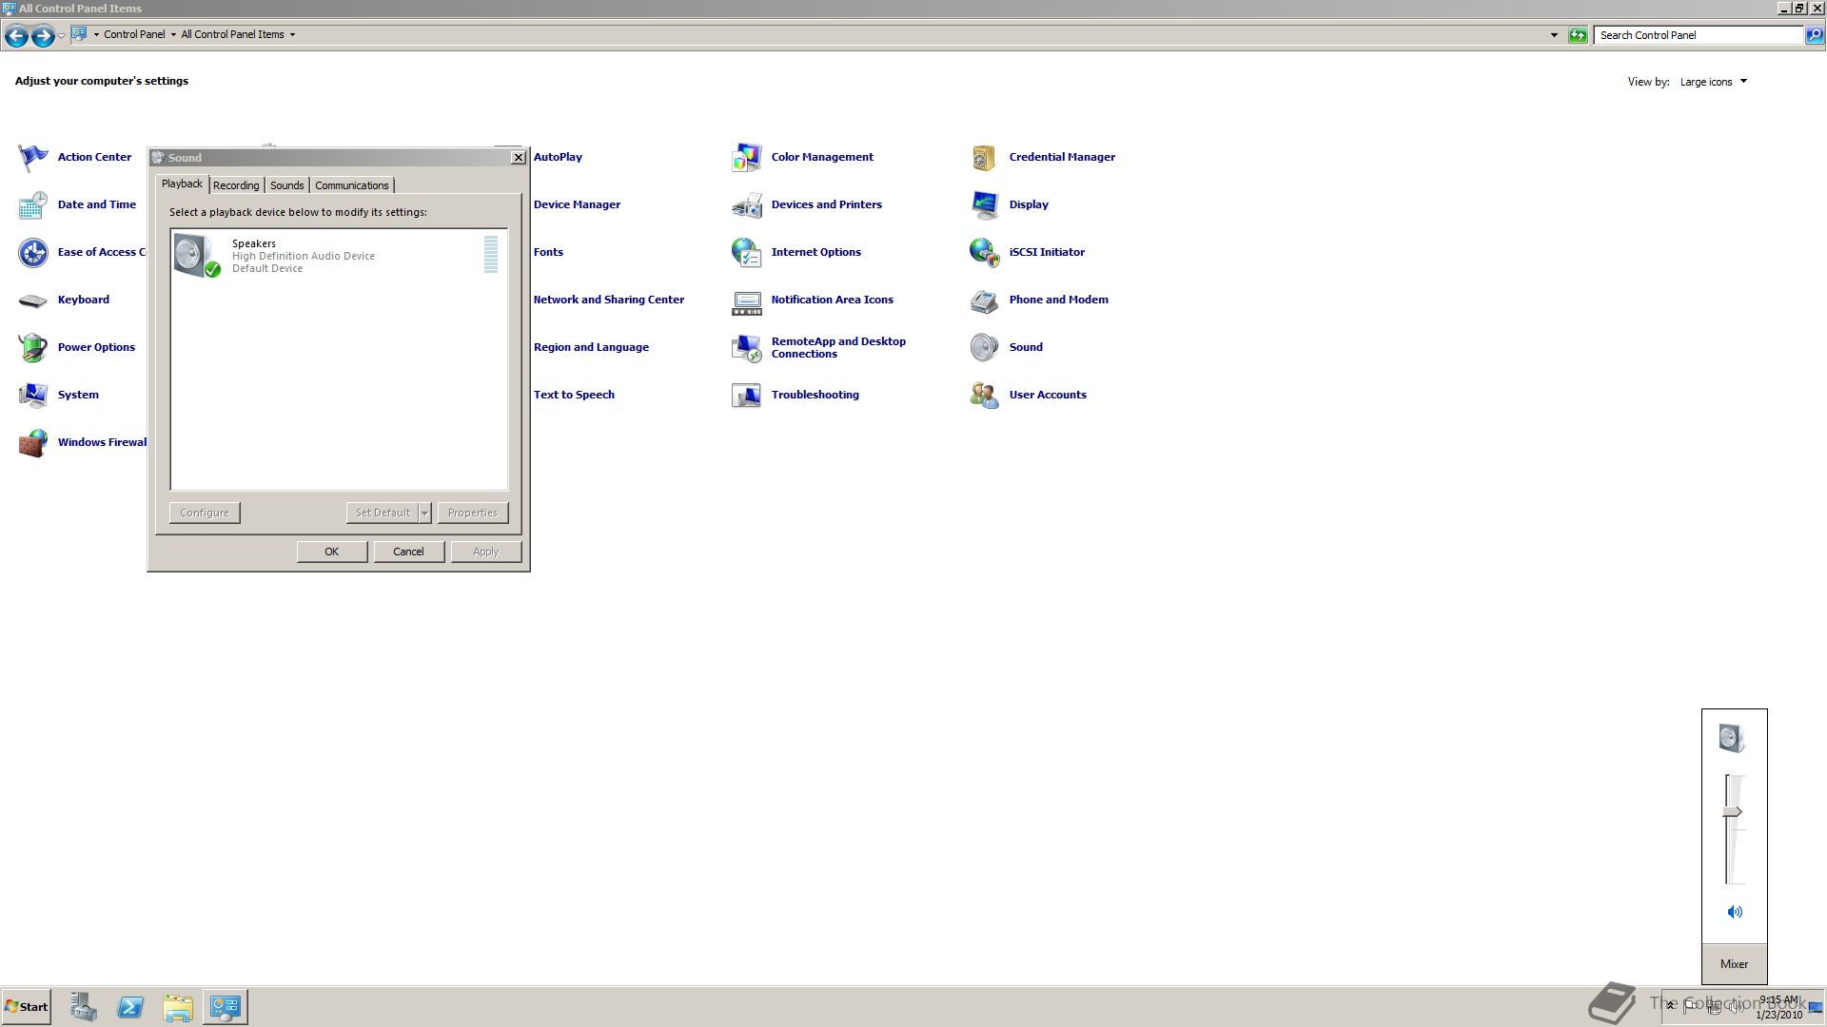Open Windows Firewall brick wall icon
Viewport: 1827px width, 1027px height.
[x=33, y=442]
